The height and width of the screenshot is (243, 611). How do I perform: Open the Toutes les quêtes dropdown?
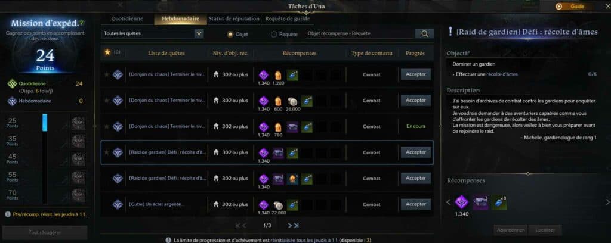tap(152, 34)
